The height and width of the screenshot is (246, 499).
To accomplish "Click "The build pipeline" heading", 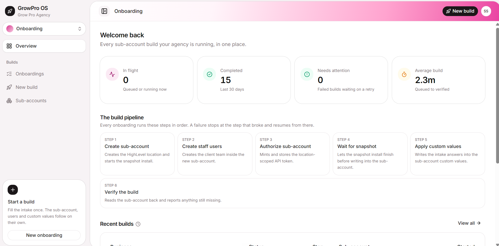I will click(x=122, y=117).
